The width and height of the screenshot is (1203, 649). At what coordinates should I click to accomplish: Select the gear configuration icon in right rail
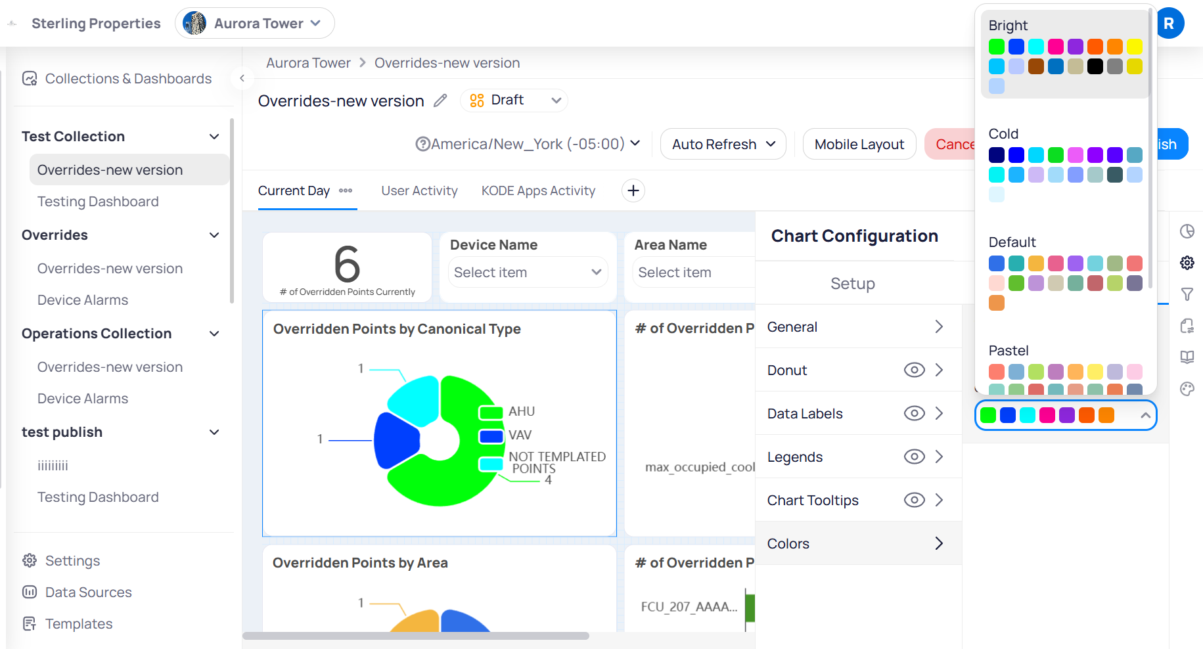tap(1187, 263)
